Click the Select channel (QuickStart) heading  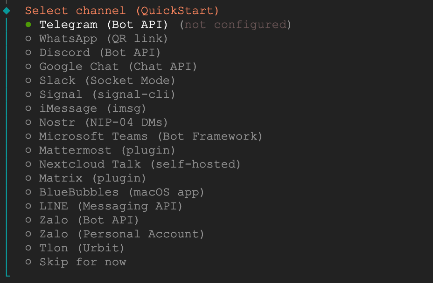point(122,10)
